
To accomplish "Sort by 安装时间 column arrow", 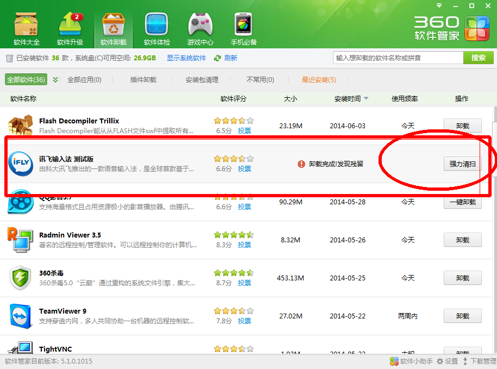I will coord(366,98).
